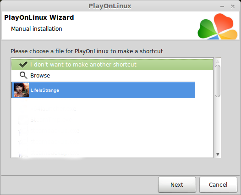
Task: Select the faded steambackup.exe entry at list bottom
Action: click(x=55, y=153)
